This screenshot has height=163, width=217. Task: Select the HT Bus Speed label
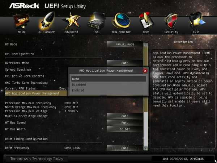click(x=15, y=123)
